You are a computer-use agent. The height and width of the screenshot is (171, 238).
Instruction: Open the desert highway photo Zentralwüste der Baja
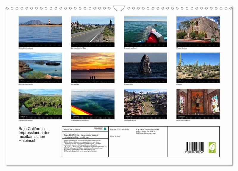(93, 29)
